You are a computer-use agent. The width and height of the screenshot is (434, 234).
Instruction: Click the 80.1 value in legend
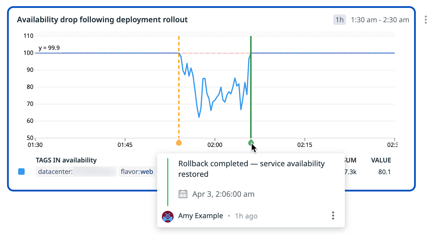click(x=384, y=172)
